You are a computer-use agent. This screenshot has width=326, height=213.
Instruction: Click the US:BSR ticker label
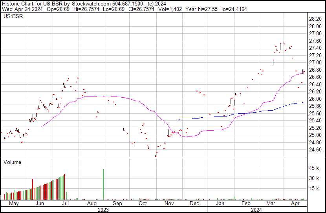(12, 17)
